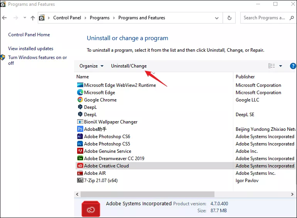Select the BioniX Wallpaper Changer name

111,122
